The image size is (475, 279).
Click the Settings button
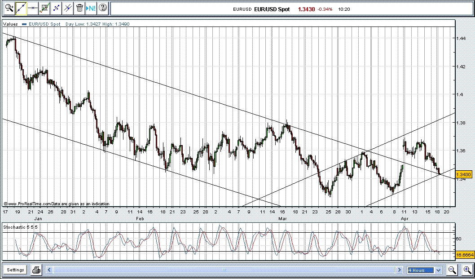point(15,270)
